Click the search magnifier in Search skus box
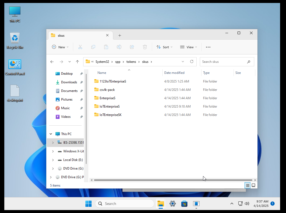 click(x=249, y=62)
